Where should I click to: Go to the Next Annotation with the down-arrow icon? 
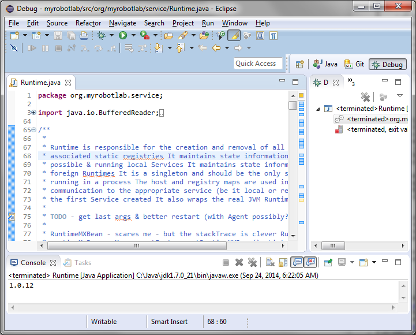point(159,48)
